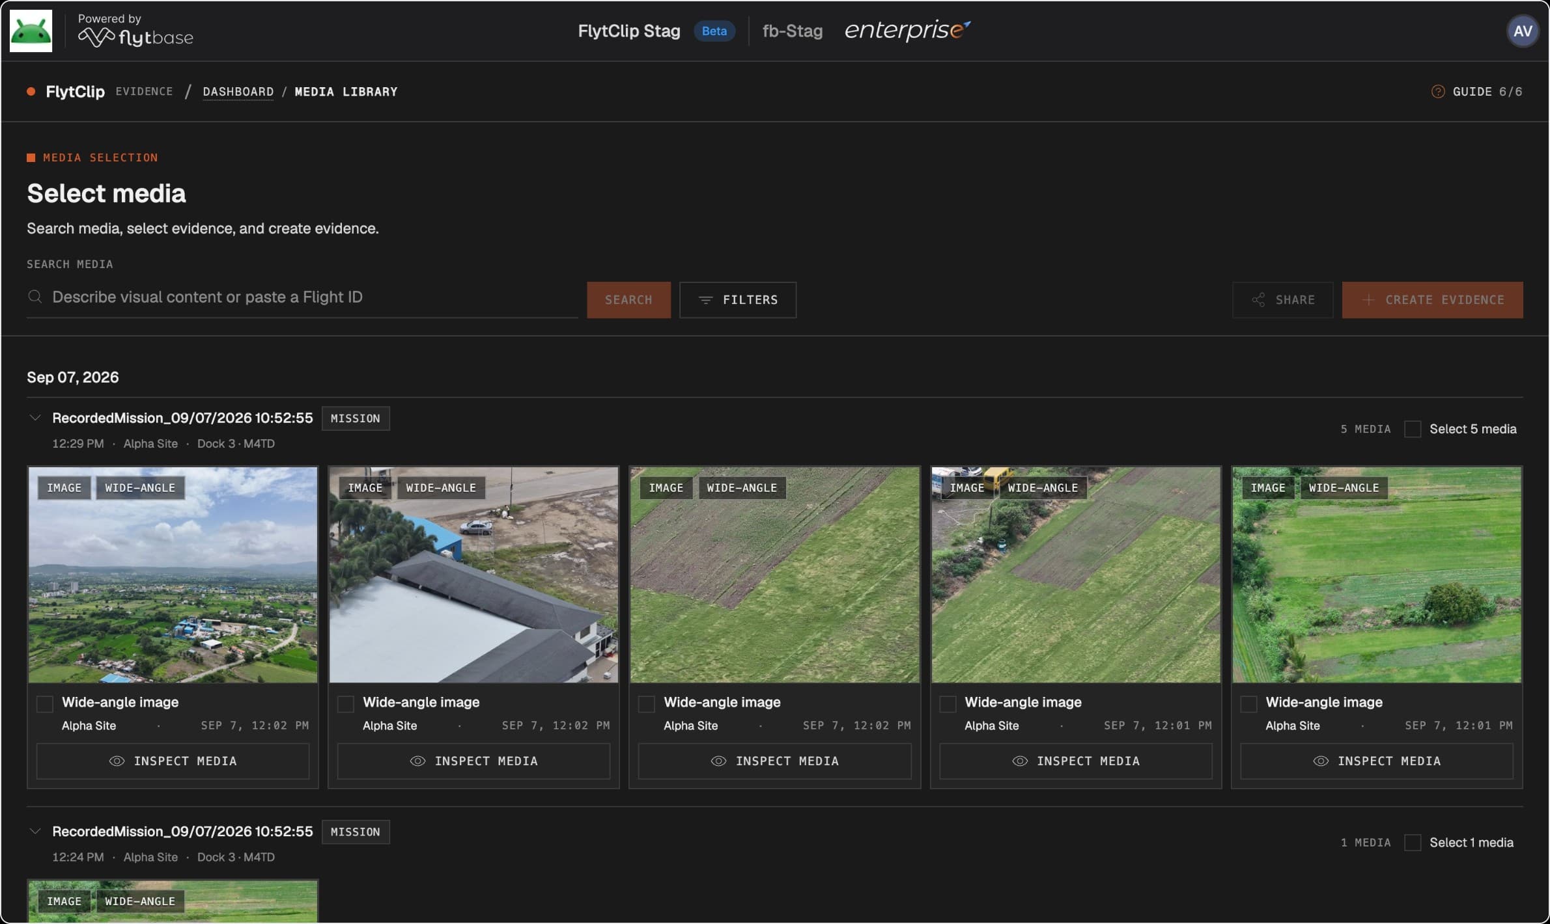This screenshot has width=1550, height=924.
Task: Check the 'Select 5 media' checkbox
Action: pyautogui.click(x=1412, y=429)
